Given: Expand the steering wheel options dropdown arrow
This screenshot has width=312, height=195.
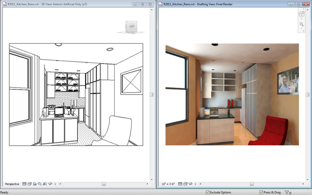Looking at the screenshot, I should 301,19.
